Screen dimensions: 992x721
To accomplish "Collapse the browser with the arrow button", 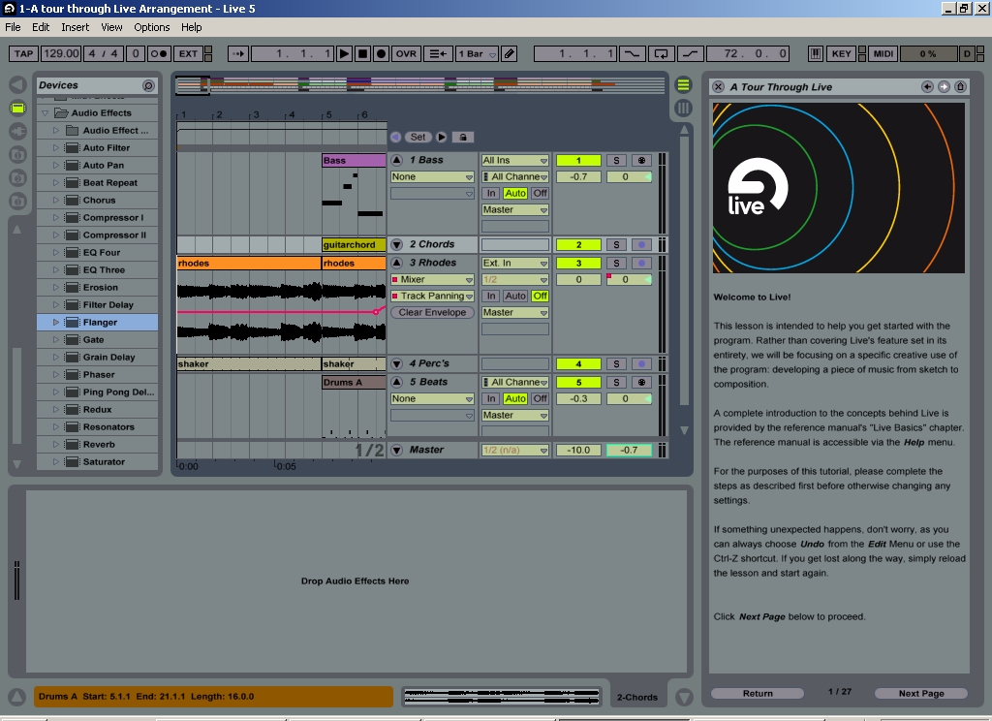I will pyautogui.click(x=17, y=85).
